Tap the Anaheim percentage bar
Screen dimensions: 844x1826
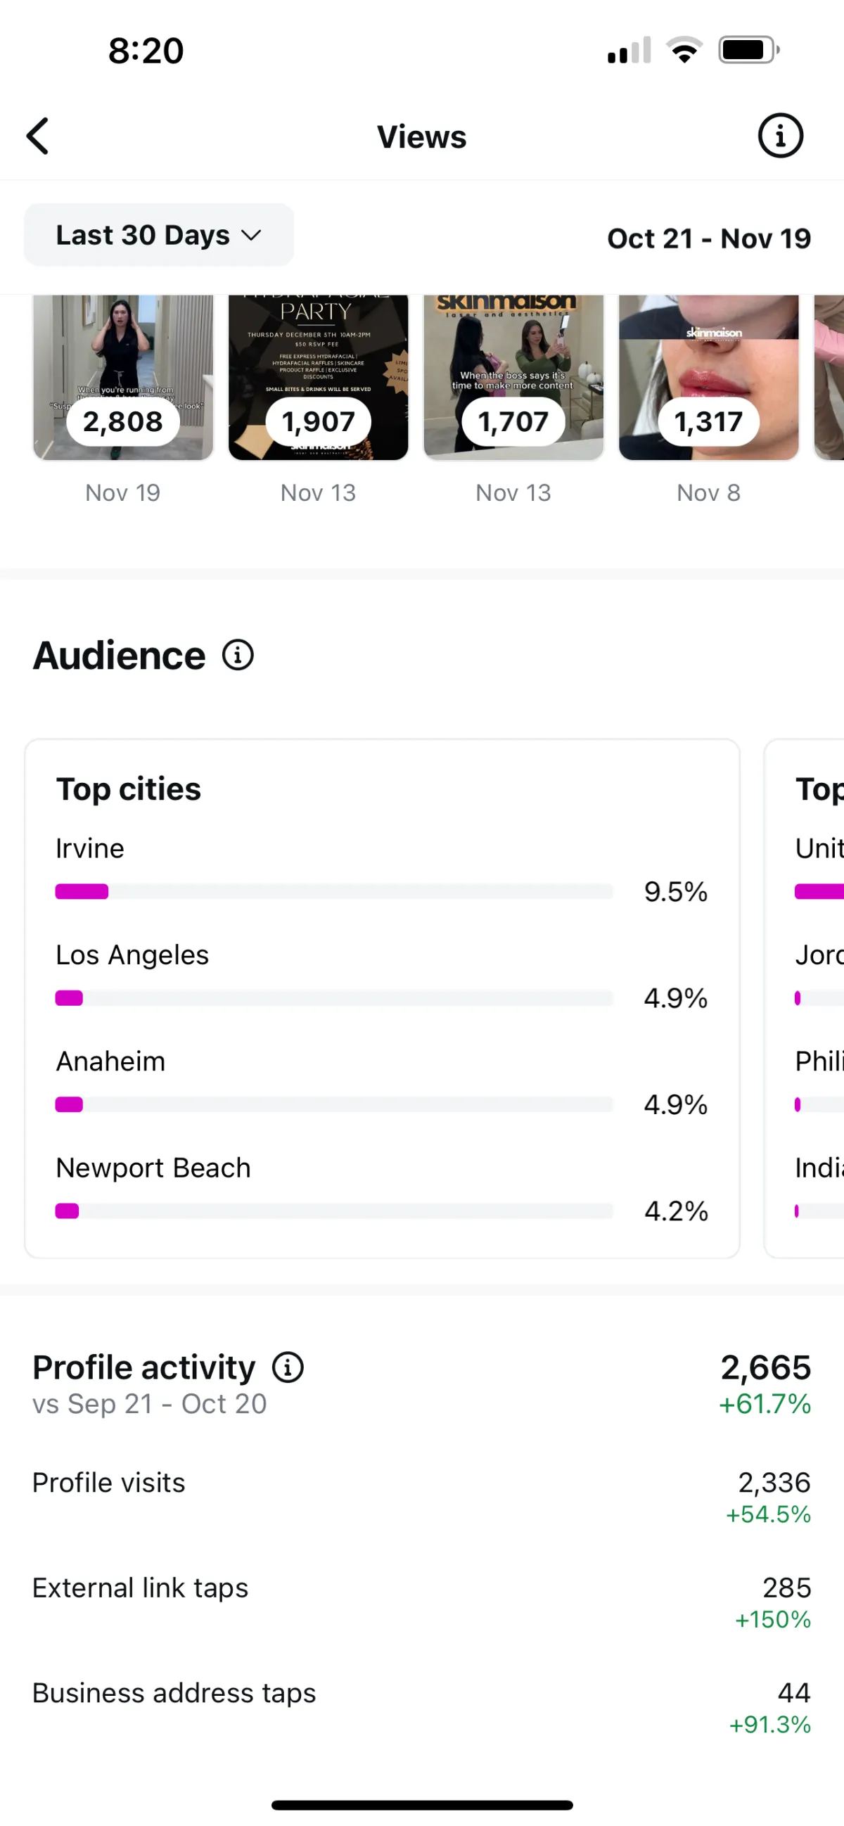(x=334, y=1104)
